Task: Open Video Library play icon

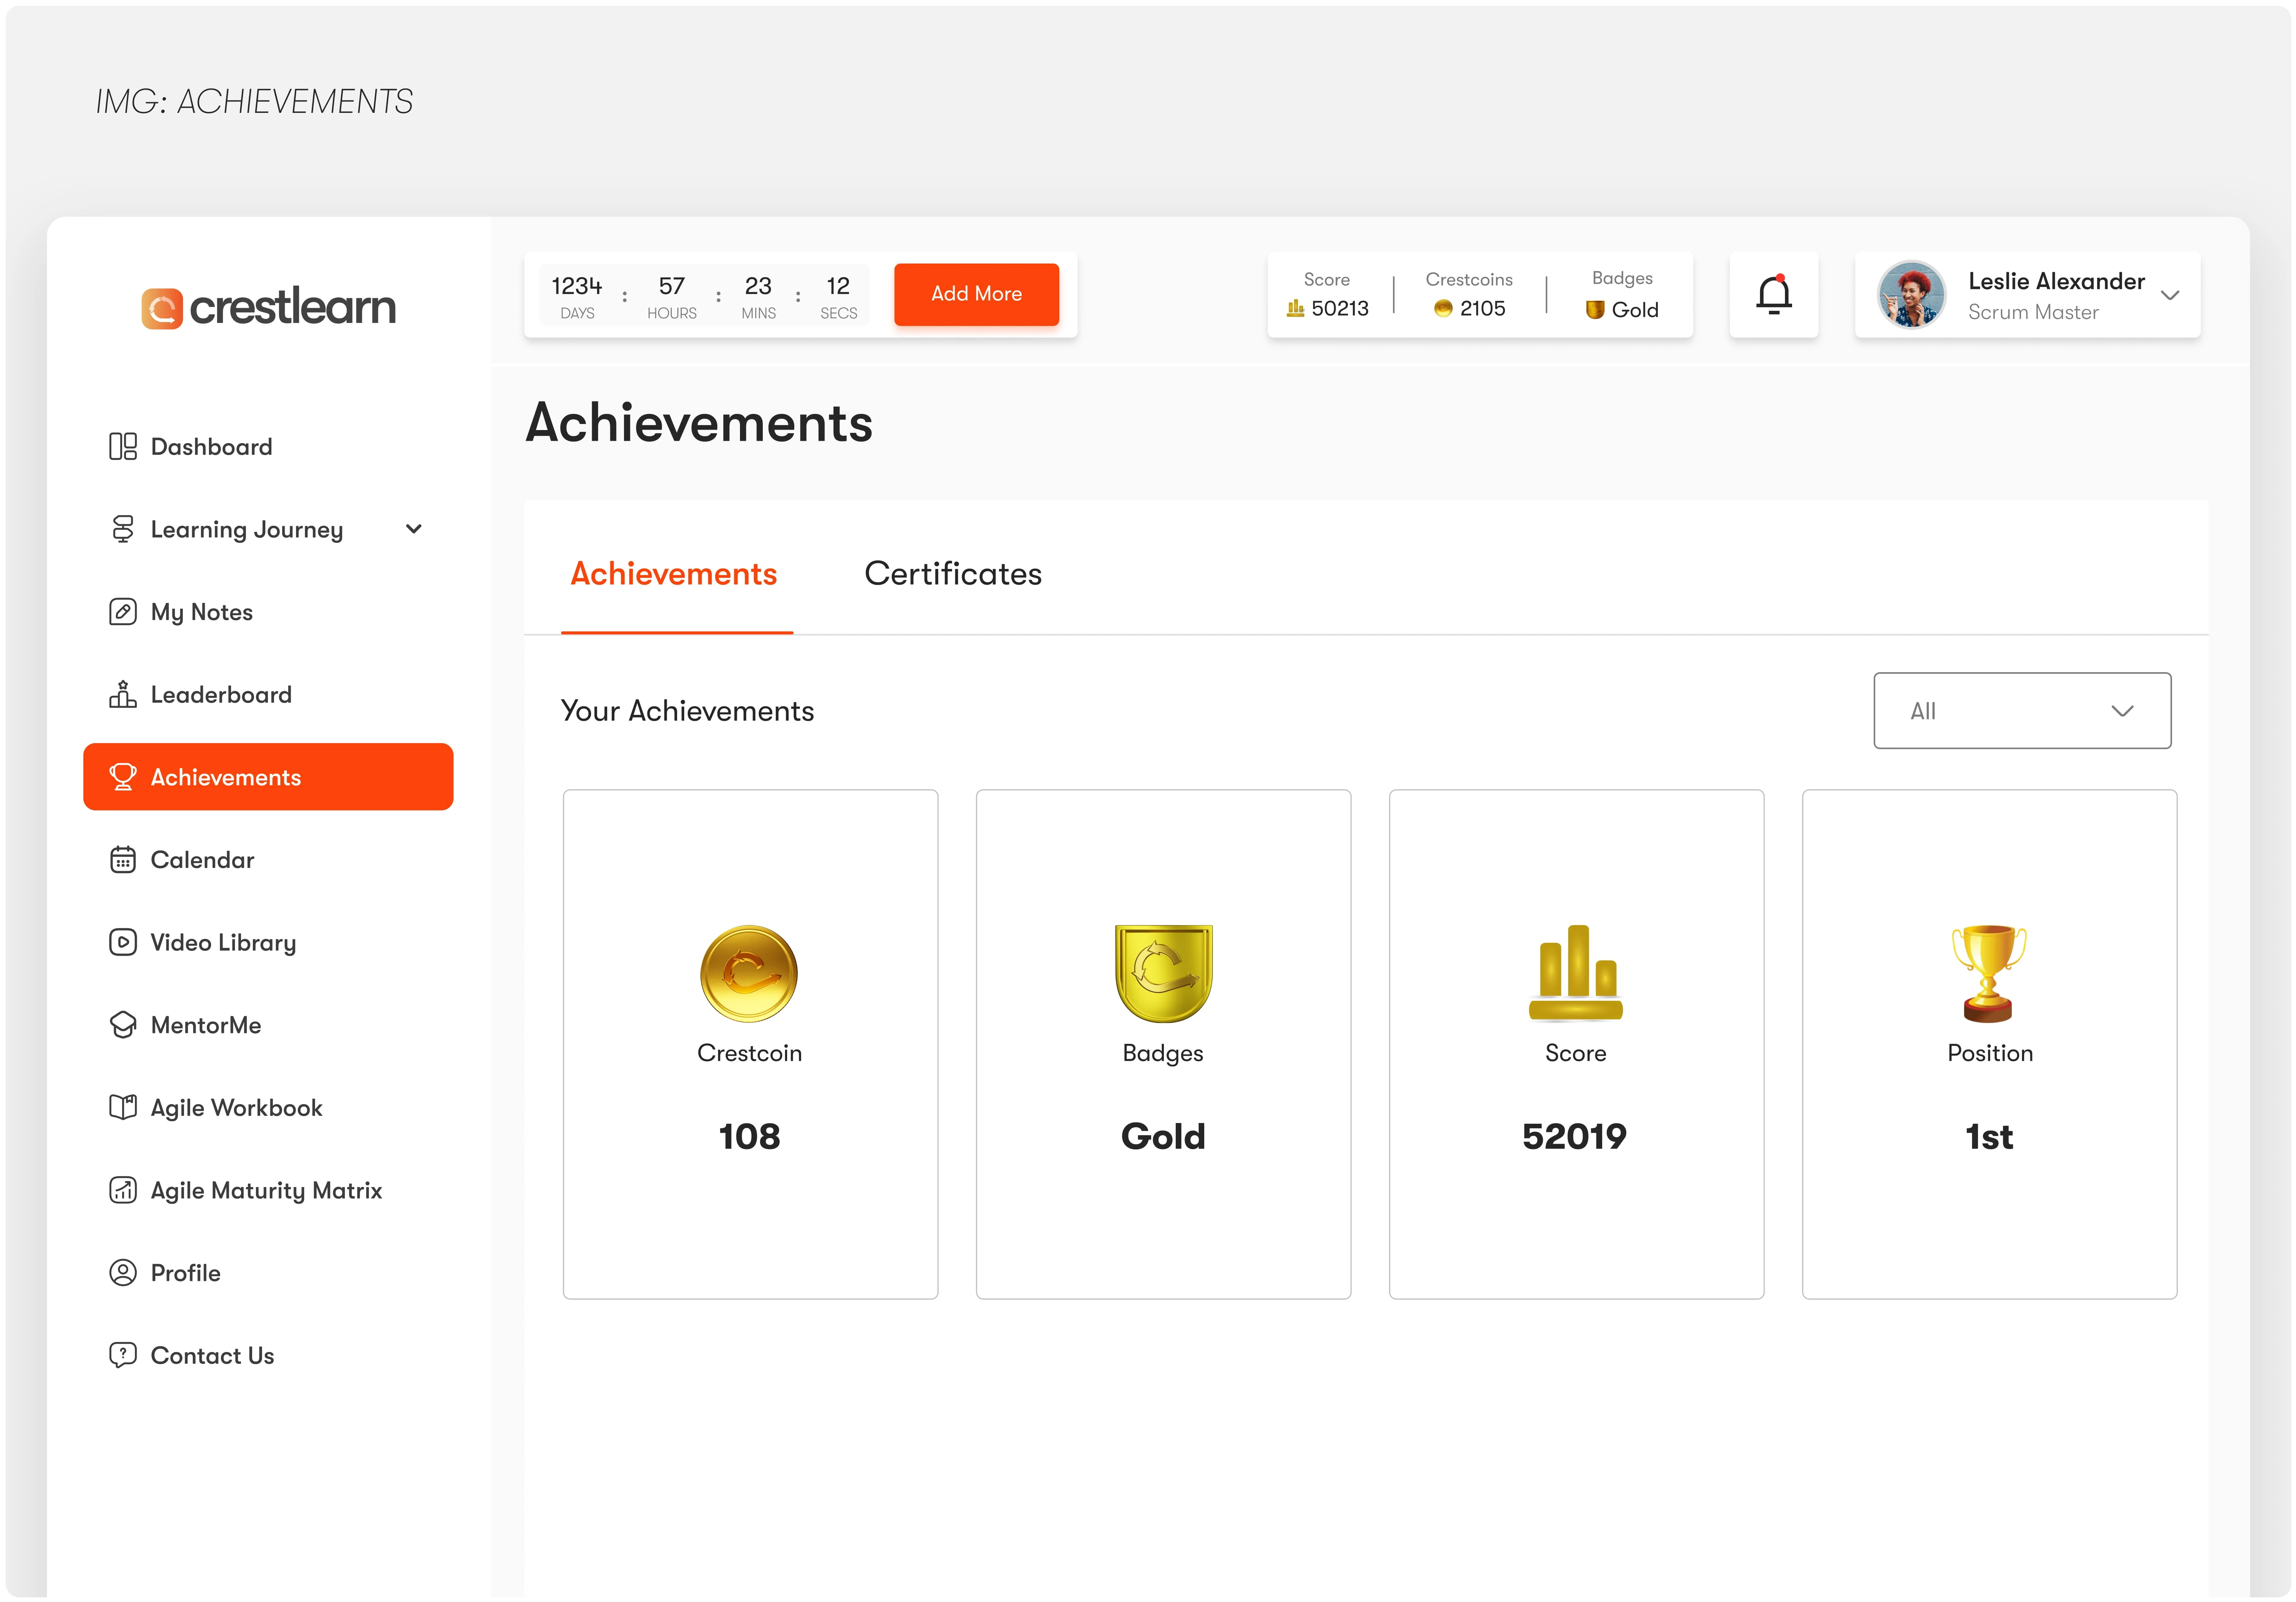Action: pos(123,942)
